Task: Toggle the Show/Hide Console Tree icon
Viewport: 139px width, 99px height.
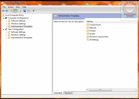Action: 15,11
